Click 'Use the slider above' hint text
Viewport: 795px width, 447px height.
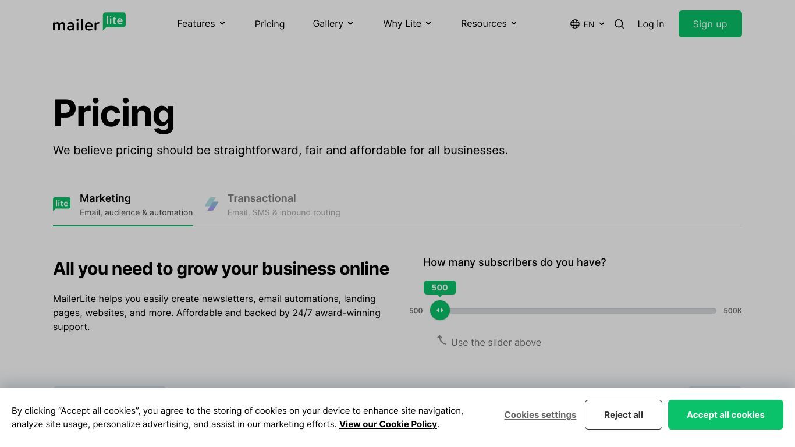(x=496, y=343)
